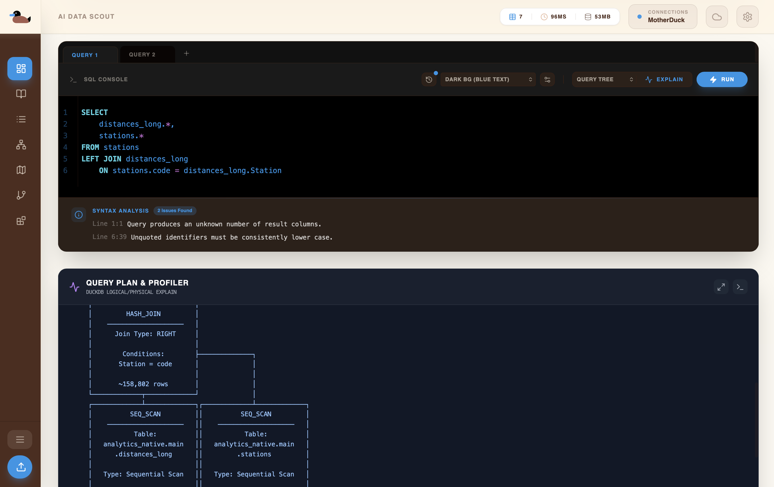
Task: Open the extensions blocks icon in sidebar
Action: [x=20, y=221]
